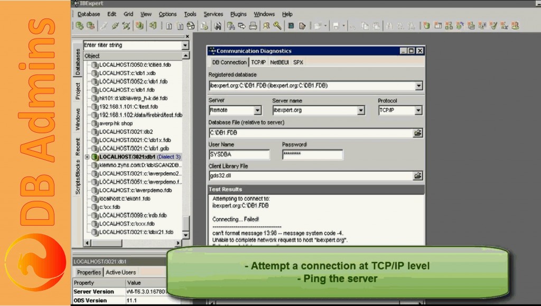Open the Server name dropdown

[361, 110]
